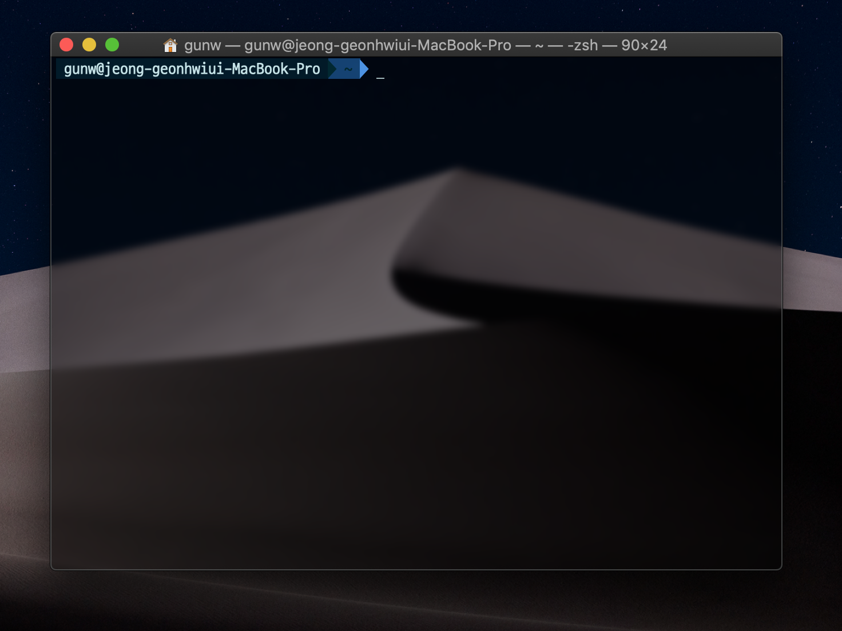Click the blue tilde directory segment in prompt
The image size is (842, 631).
[348, 69]
